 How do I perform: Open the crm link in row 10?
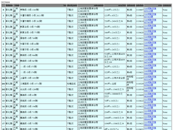150,67
